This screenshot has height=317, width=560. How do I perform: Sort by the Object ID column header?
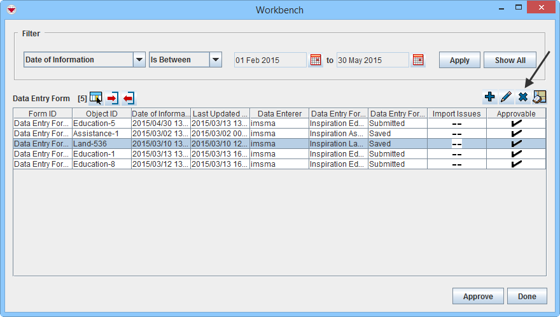click(102, 113)
